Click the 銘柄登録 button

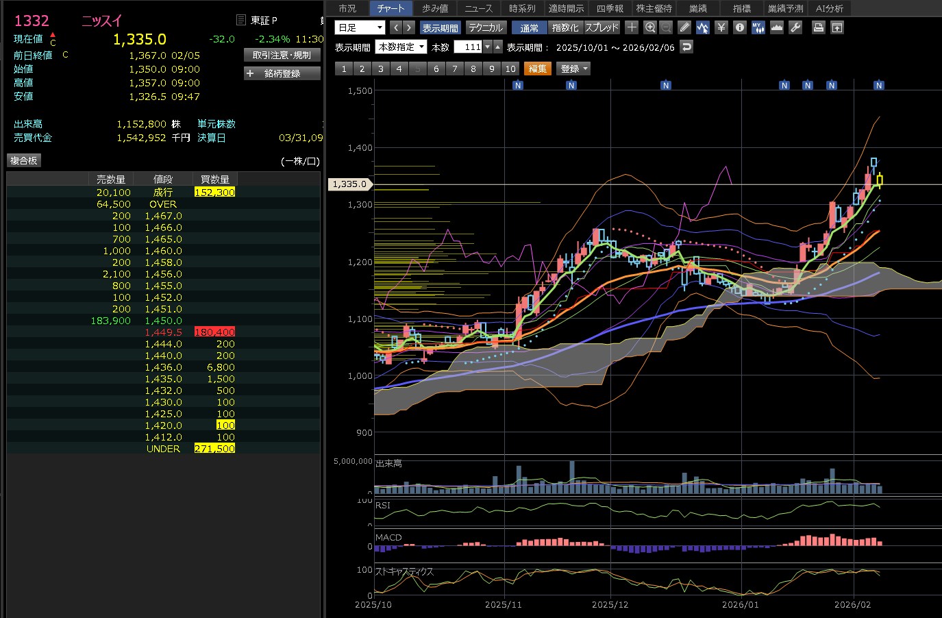[282, 73]
